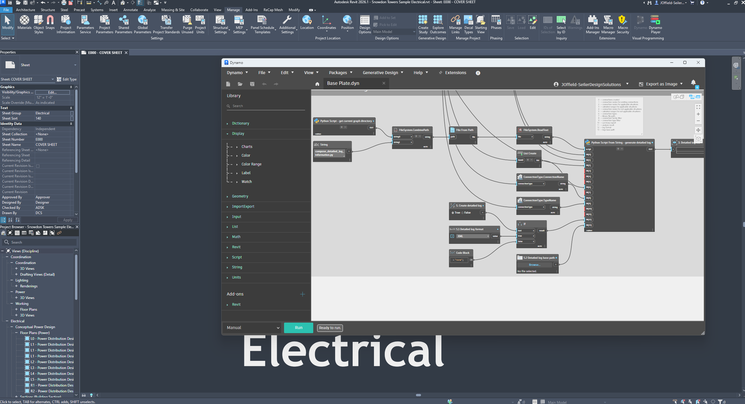This screenshot has height=404, width=745.
Task: Toggle 3D background preview view in Dynamo
Action: click(x=679, y=97)
